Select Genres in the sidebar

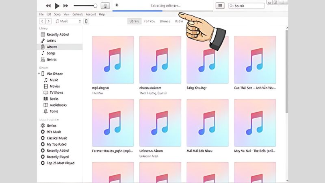point(60,59)
